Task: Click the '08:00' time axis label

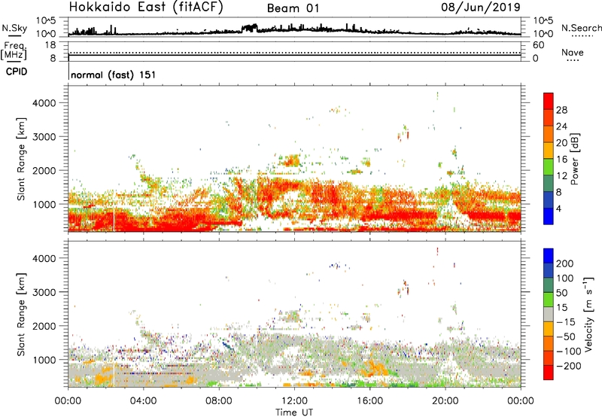Action: coord(219,401)
